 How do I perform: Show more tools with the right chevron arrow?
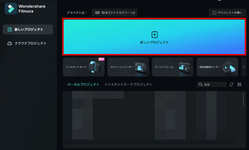coord(244,67)
